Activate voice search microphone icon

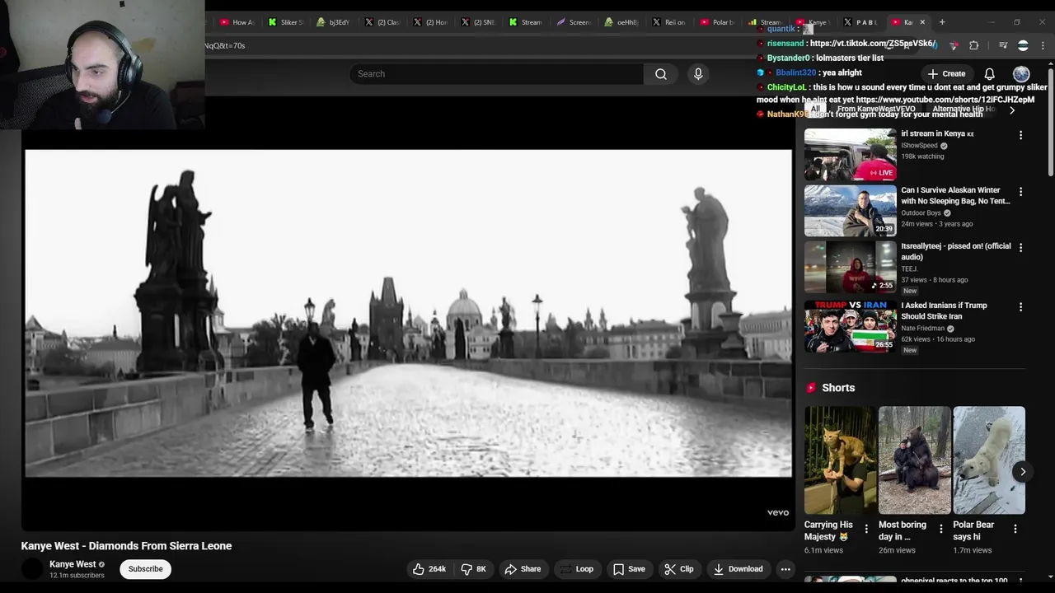pos(698,74)
